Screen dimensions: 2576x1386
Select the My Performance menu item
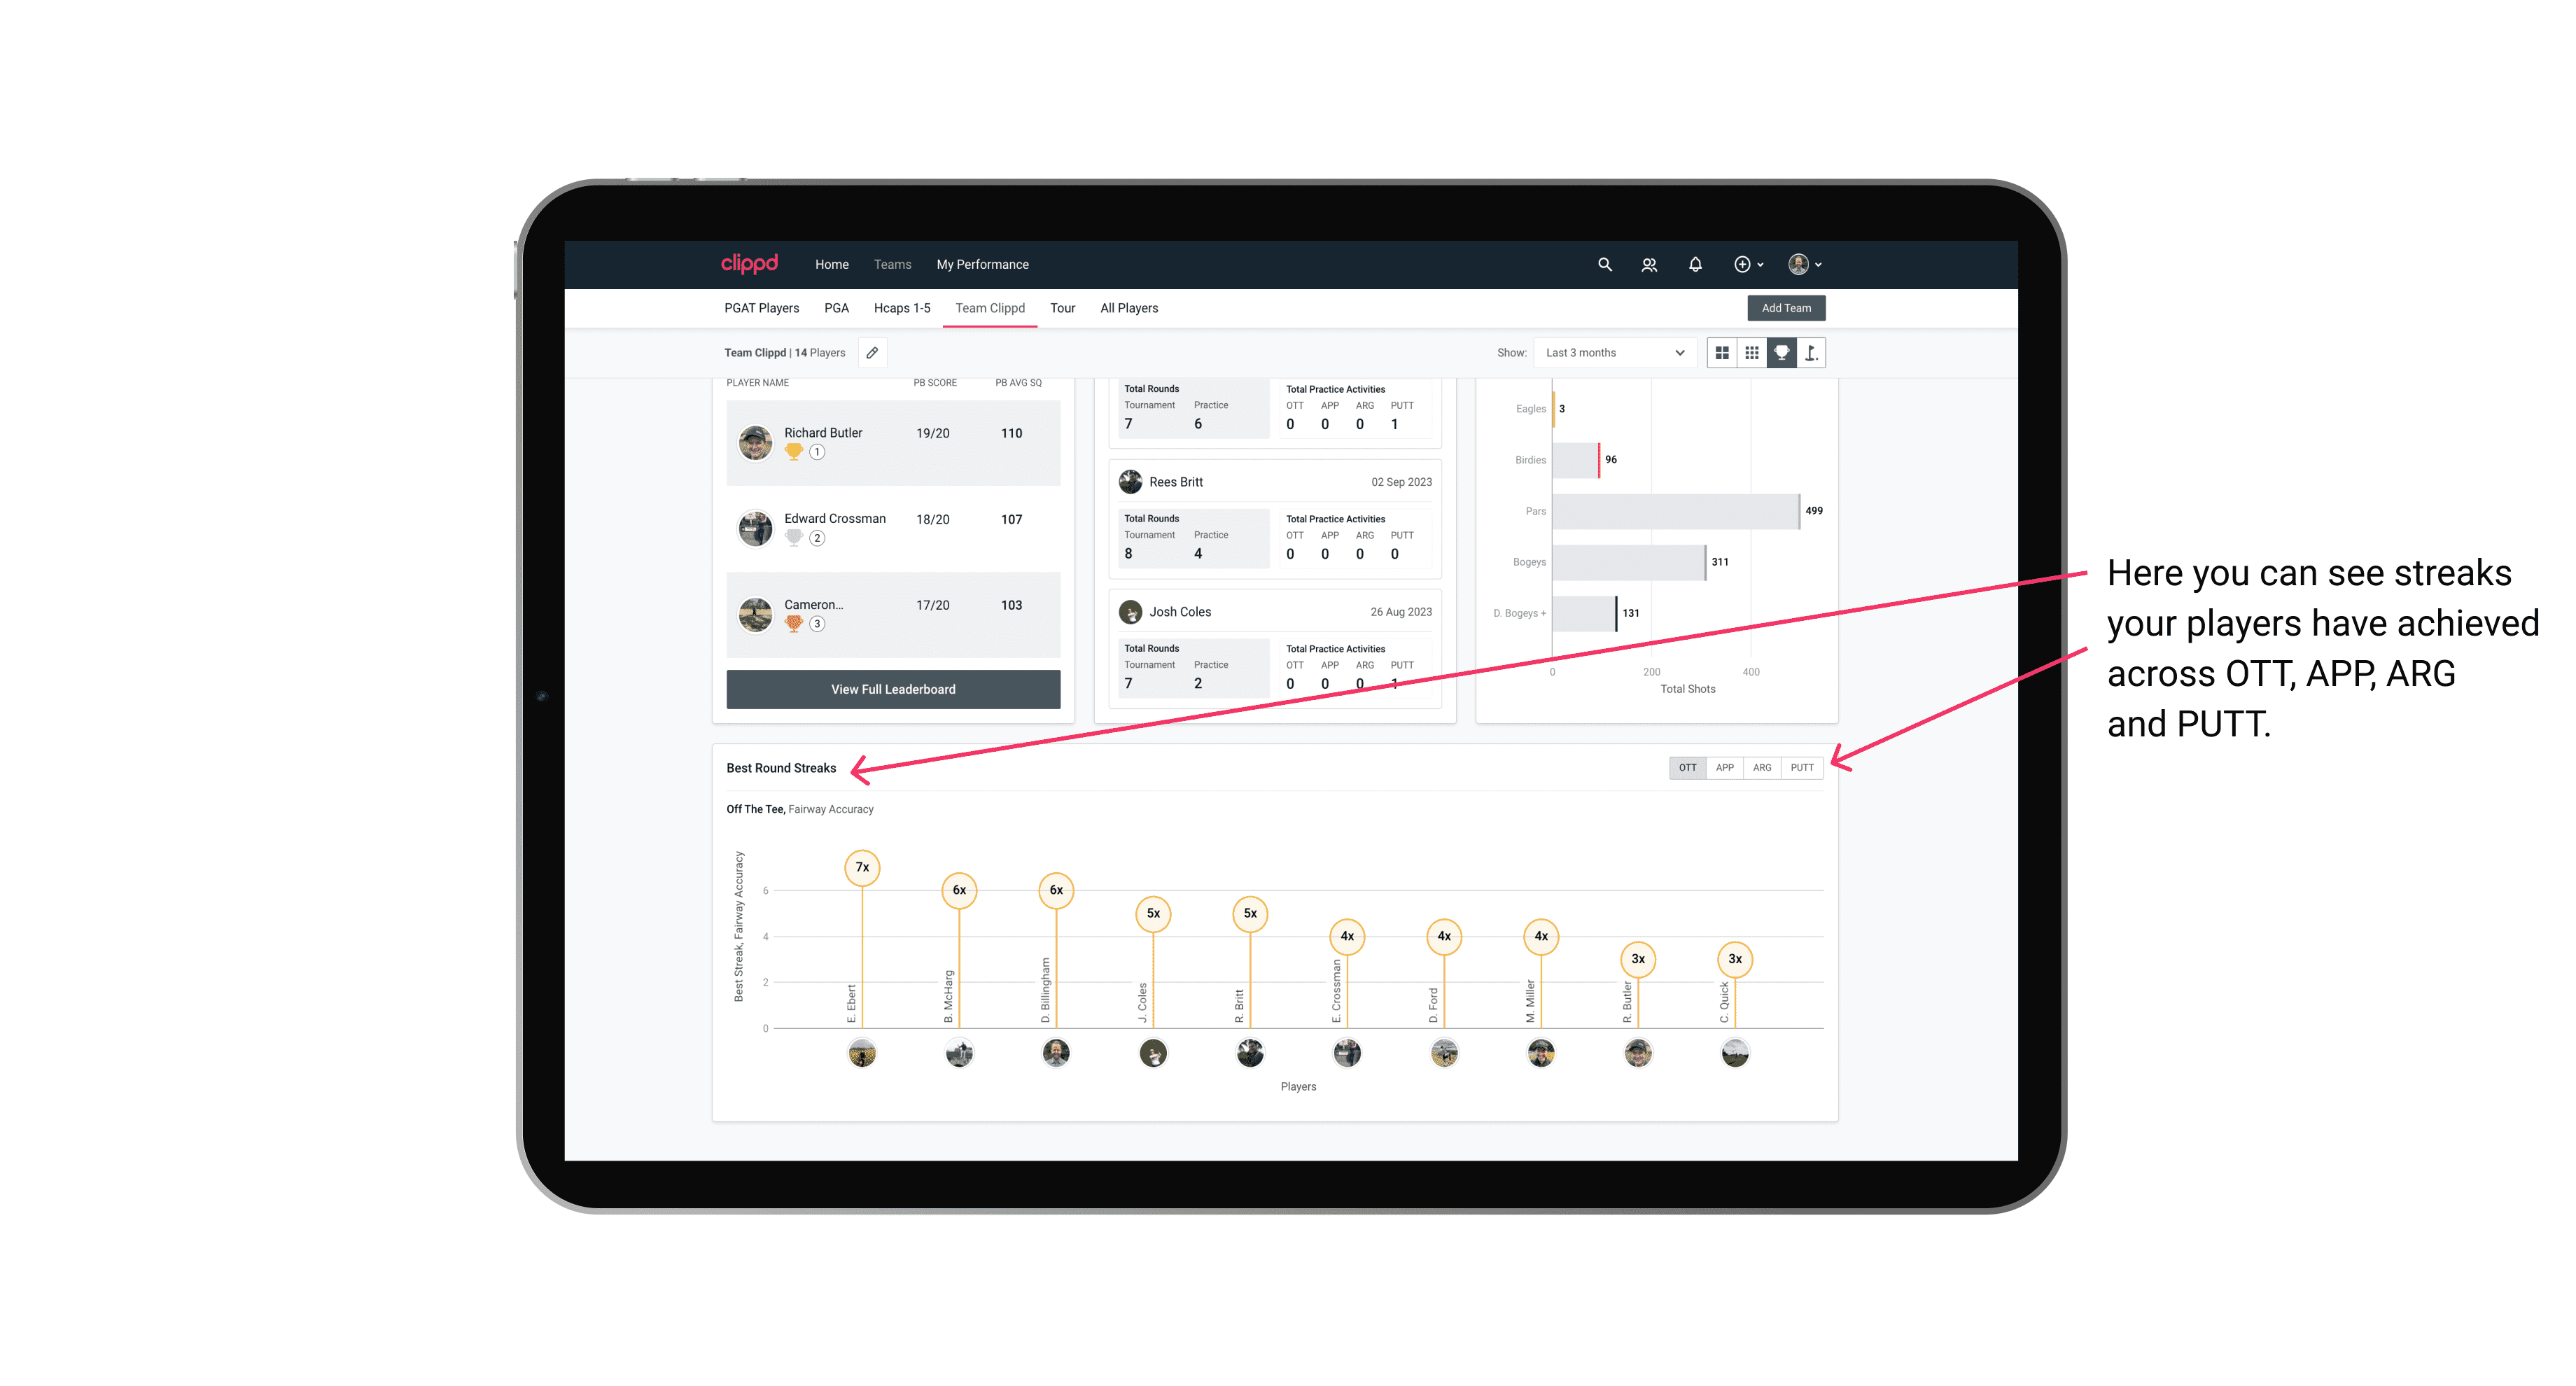[x=984, y=265]
